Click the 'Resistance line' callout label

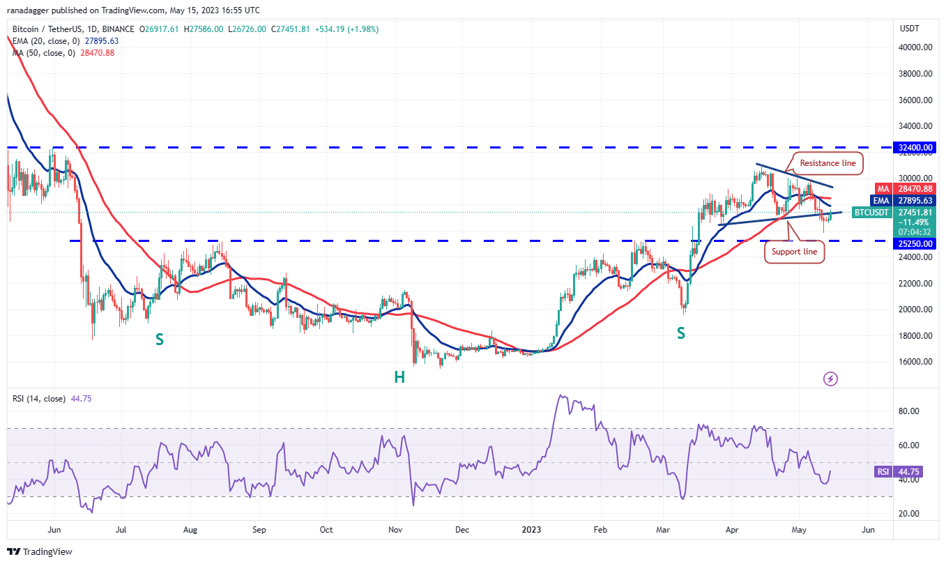click(x=827, y=163)
